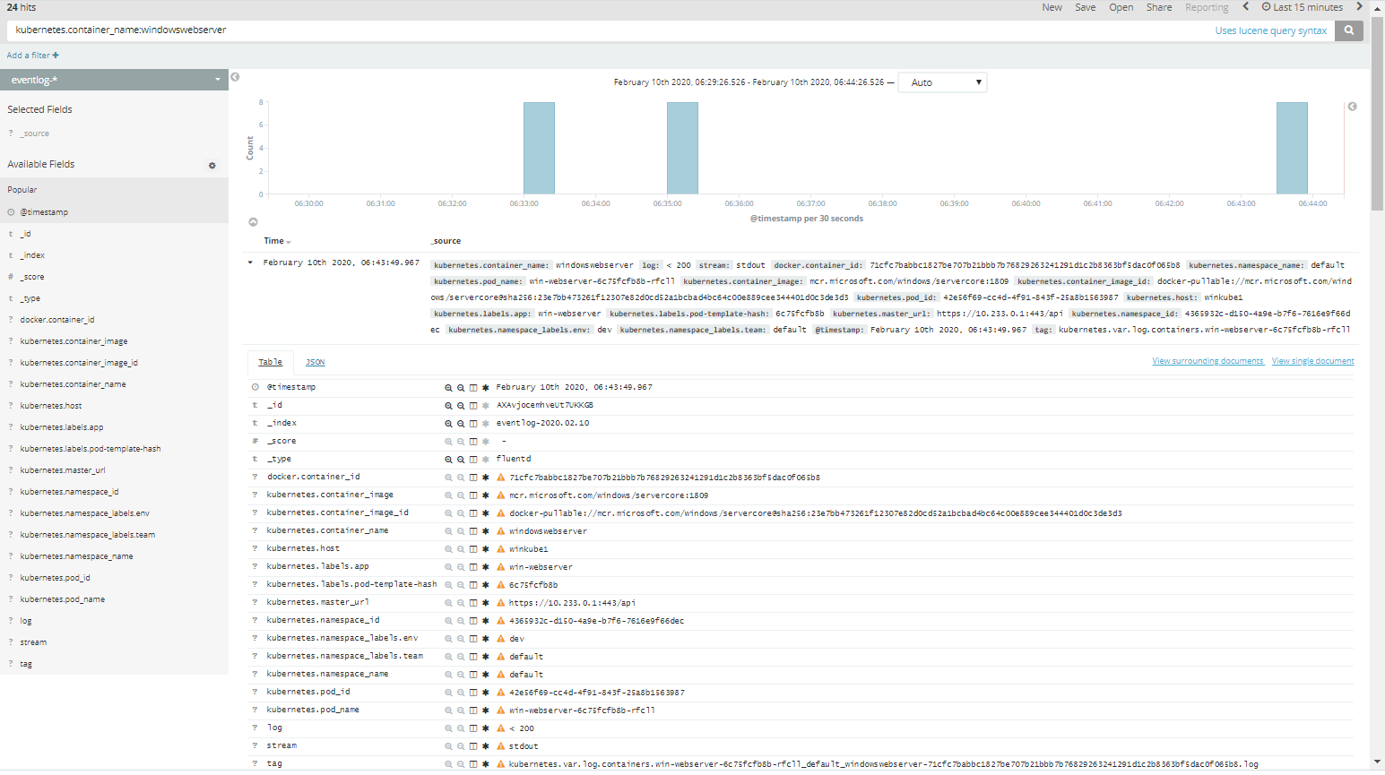Open the Last 15 minutes time picker
1385x775 pixels.
pos(1303,7)
